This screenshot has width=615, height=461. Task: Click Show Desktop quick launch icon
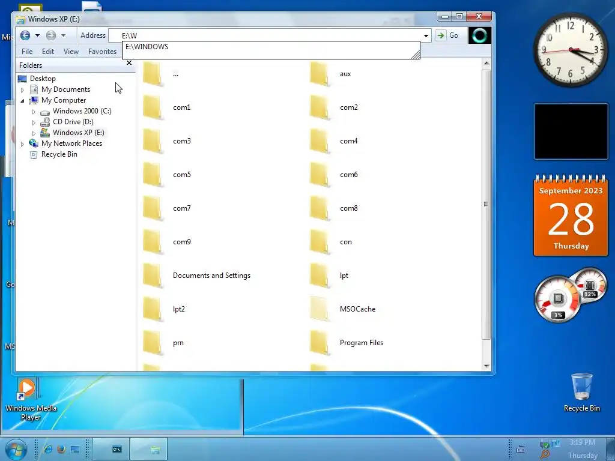pos(75,449)
